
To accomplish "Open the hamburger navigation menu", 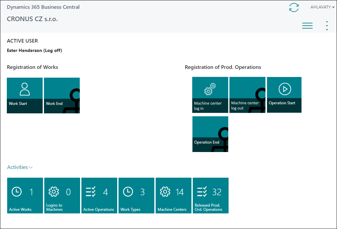I will pos(307,26).
